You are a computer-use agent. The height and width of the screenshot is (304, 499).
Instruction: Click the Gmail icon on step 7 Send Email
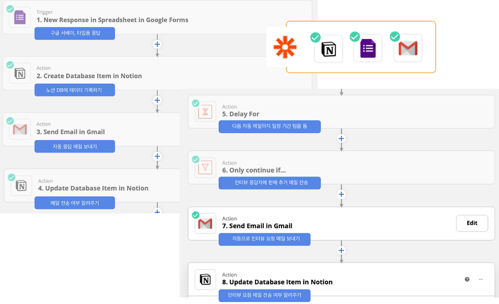point(205,224)
